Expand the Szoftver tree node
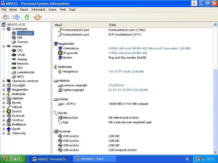218x163 pixels. (x=4, y=120)
